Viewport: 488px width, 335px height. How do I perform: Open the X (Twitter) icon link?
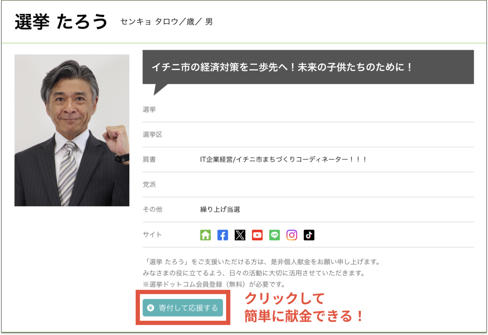(240, 235)
